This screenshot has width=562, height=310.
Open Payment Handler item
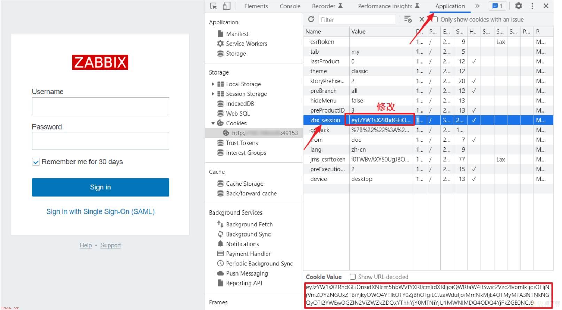(244, 254)
